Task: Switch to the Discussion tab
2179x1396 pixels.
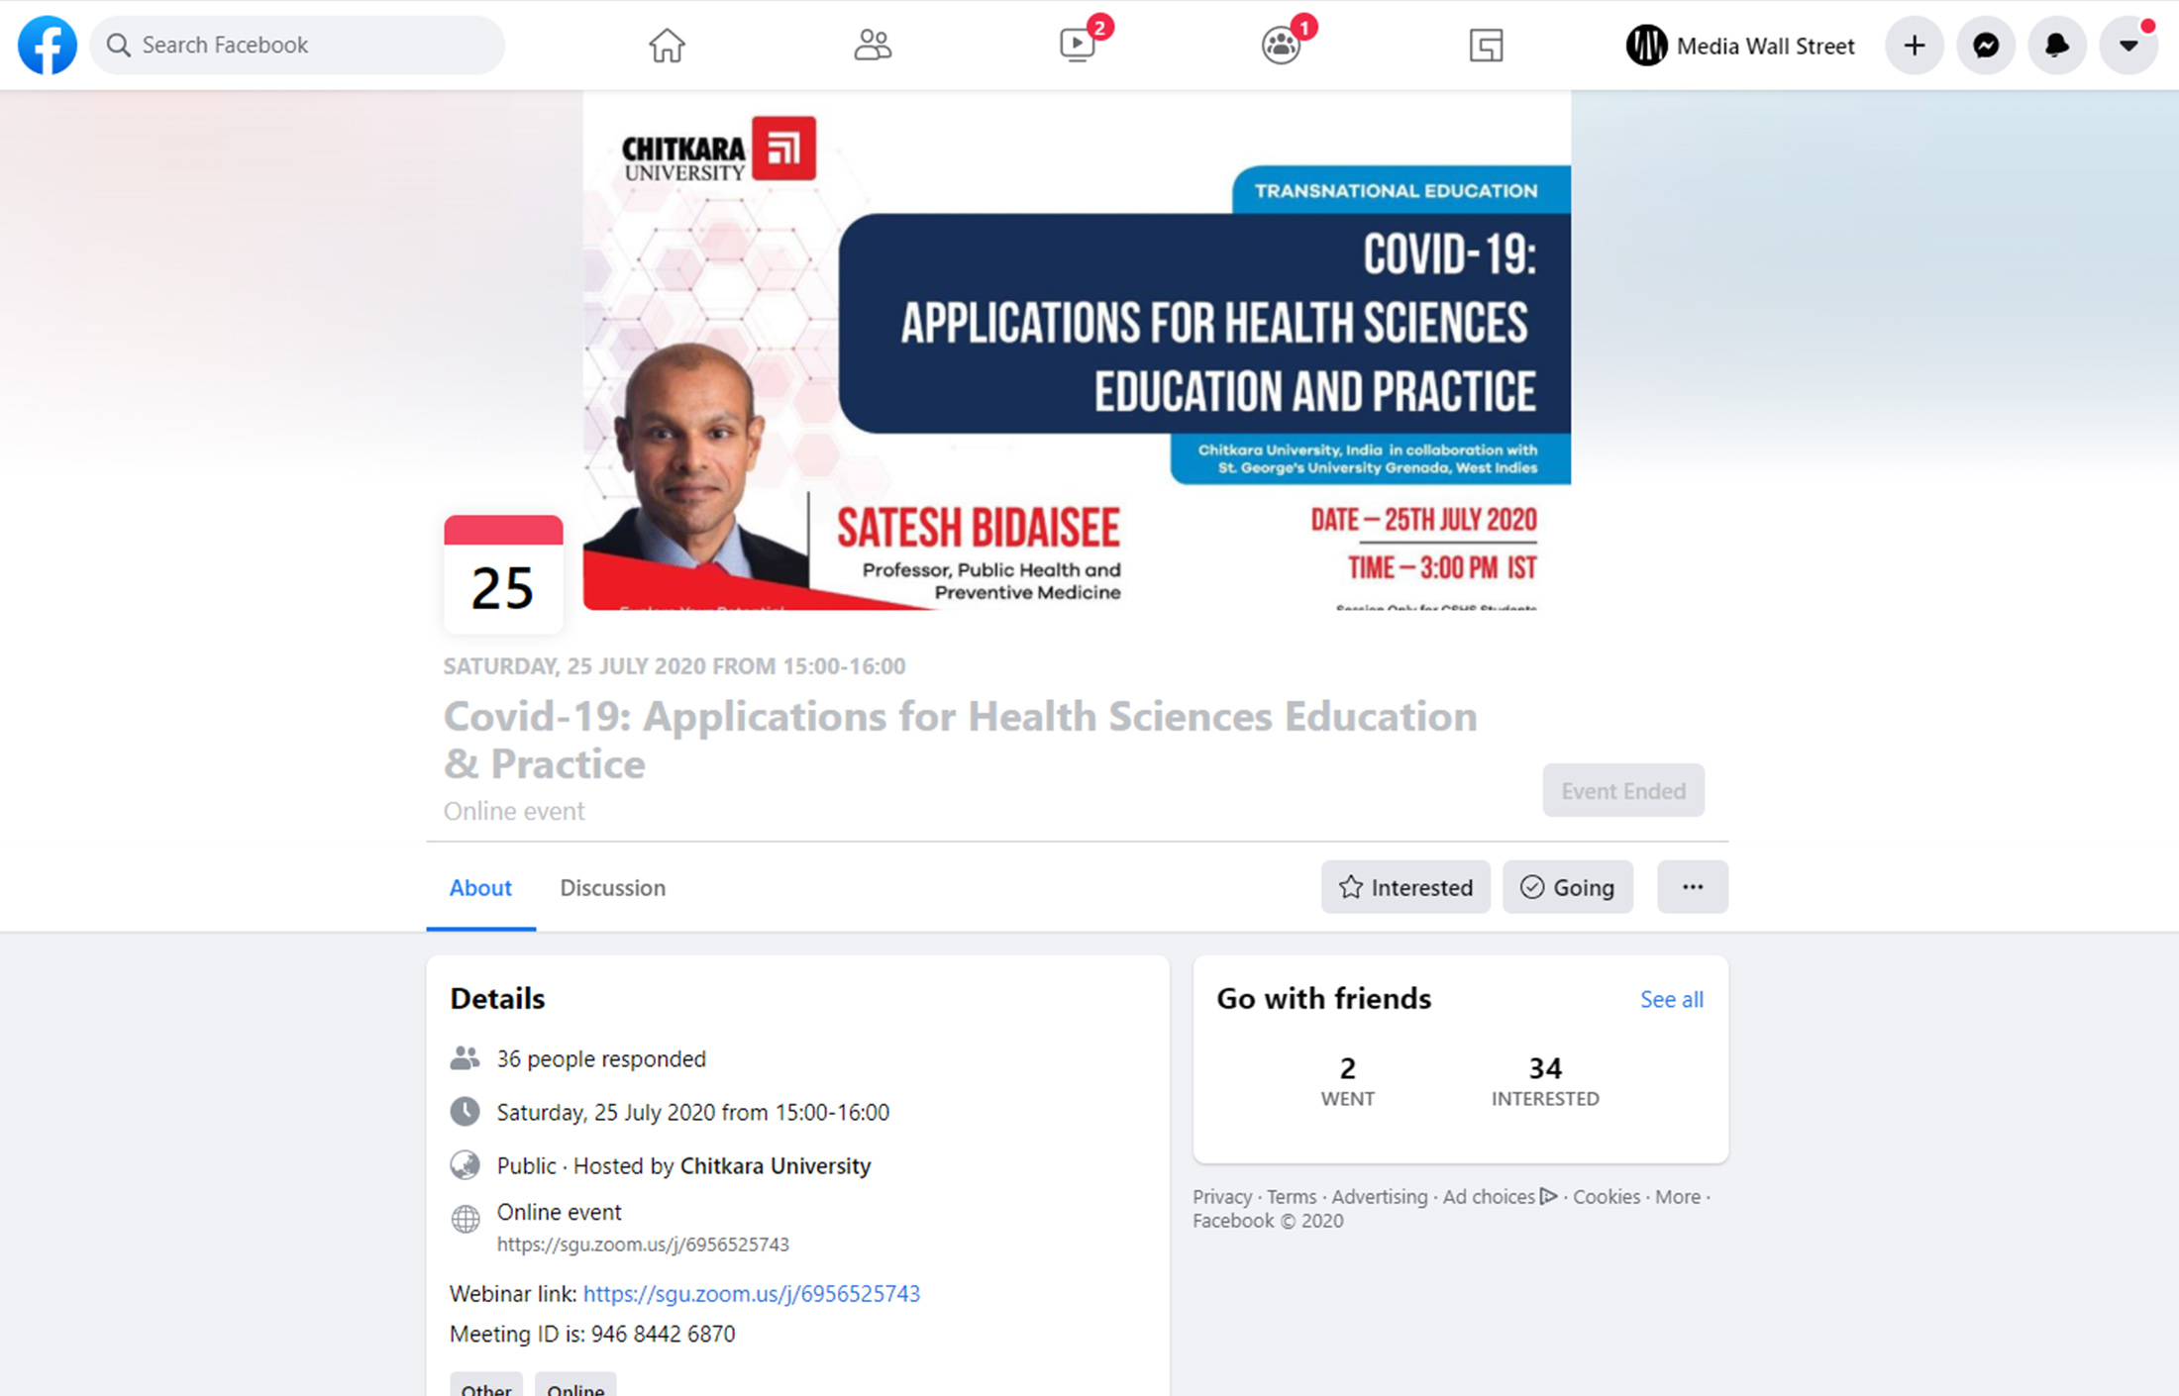Action: [x=612, y=887]
